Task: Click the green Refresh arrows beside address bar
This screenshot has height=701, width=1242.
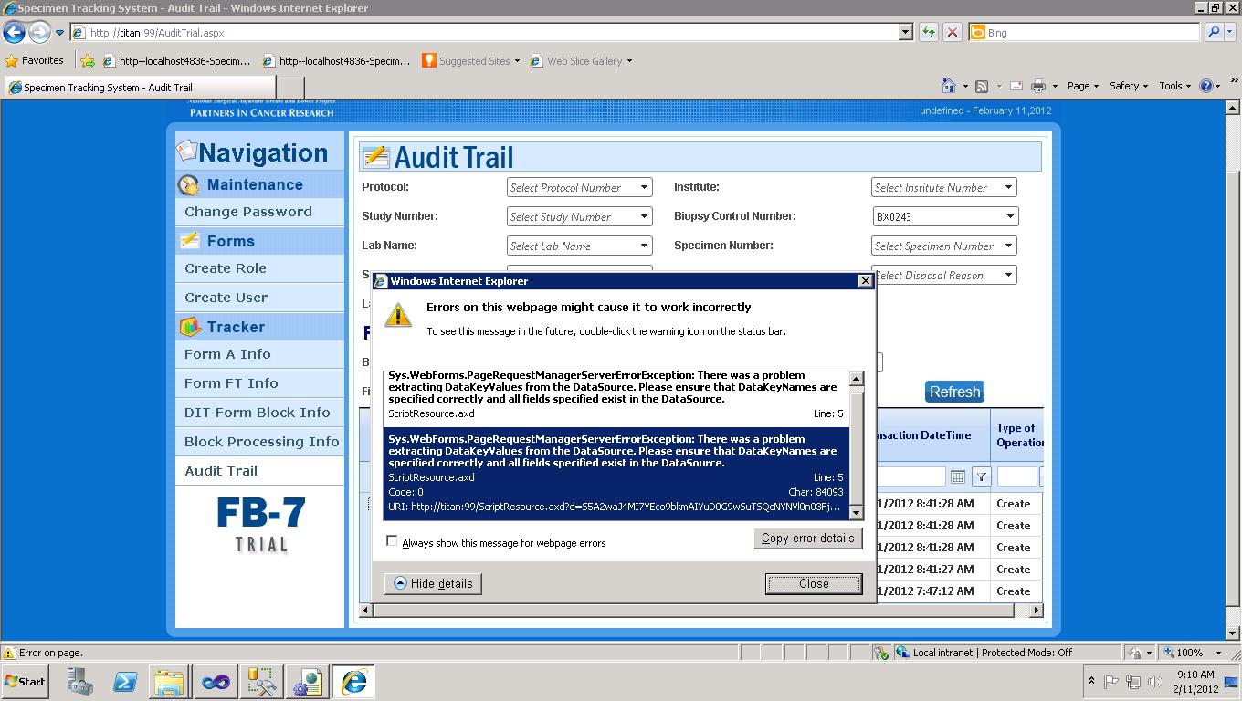Action: click(x=929, y=32)
